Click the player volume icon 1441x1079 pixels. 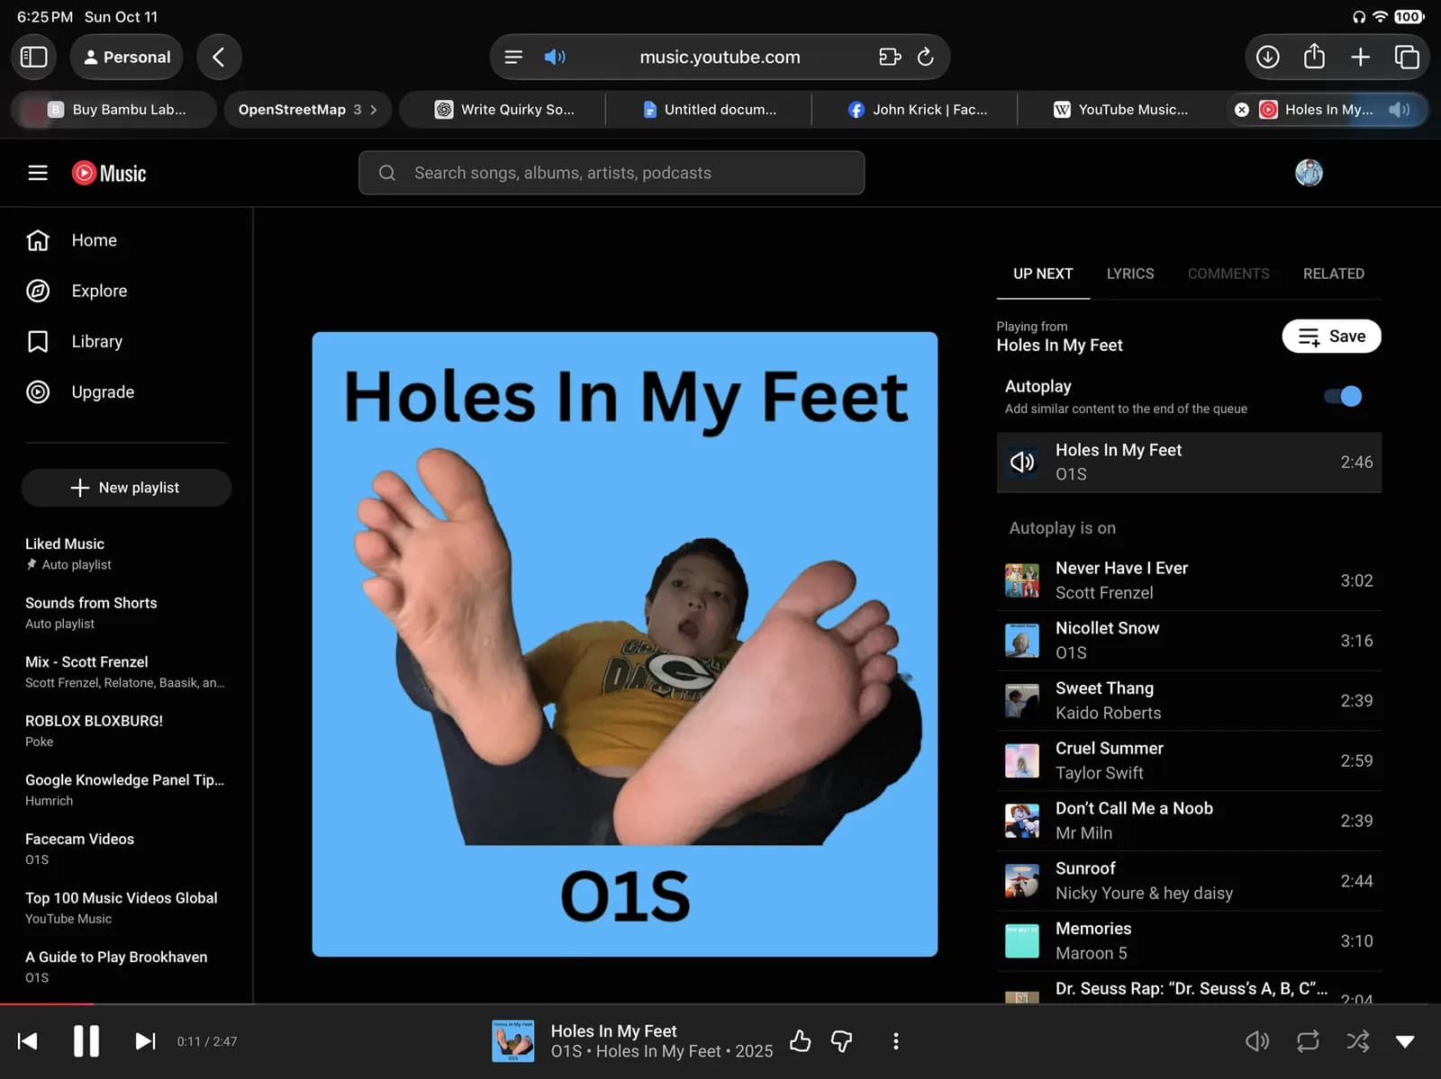click(1257, 1041)
